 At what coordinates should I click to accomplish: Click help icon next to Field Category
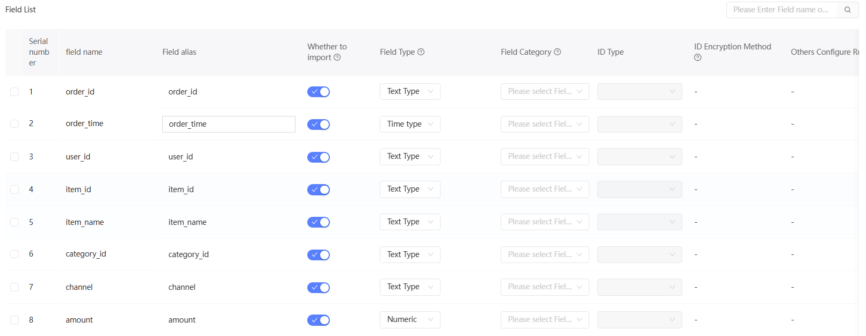click(558, 52)
